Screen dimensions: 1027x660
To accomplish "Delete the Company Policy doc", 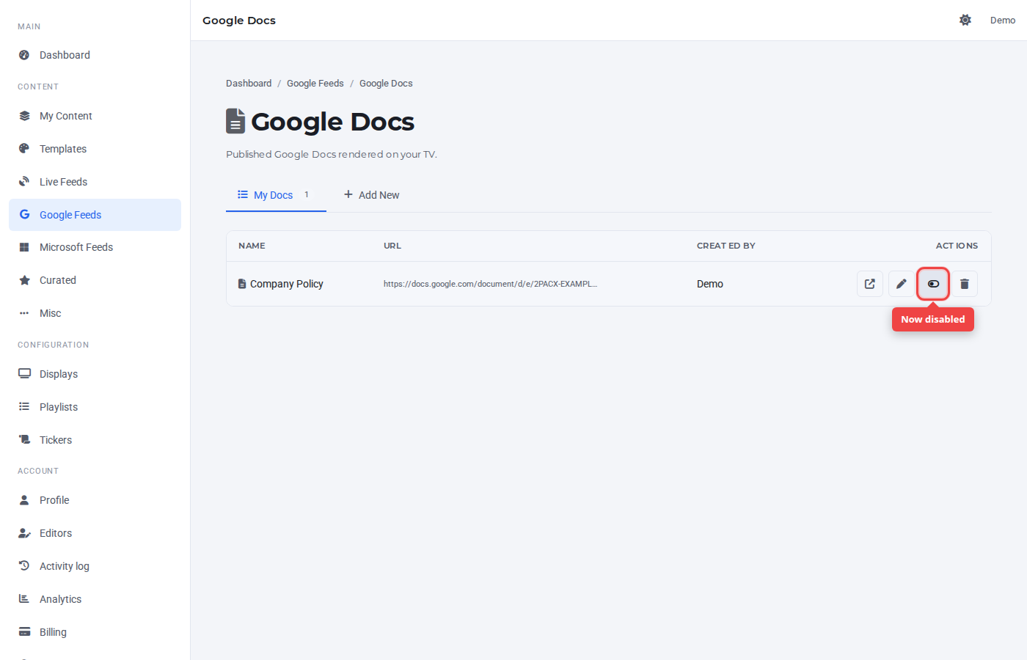I will pyautogui.click(x=965, y=284).
